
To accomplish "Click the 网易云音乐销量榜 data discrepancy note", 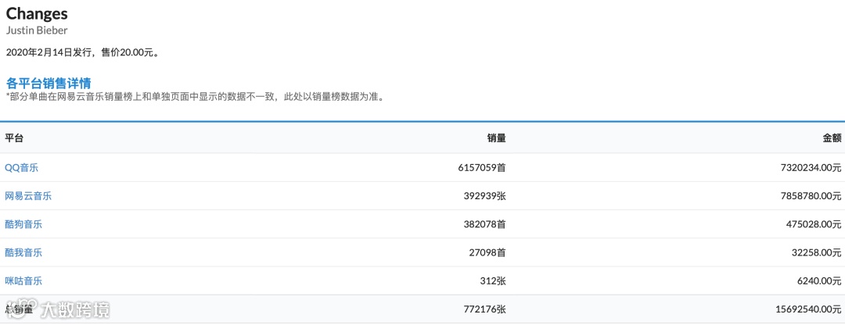I will tap(196, 98).
